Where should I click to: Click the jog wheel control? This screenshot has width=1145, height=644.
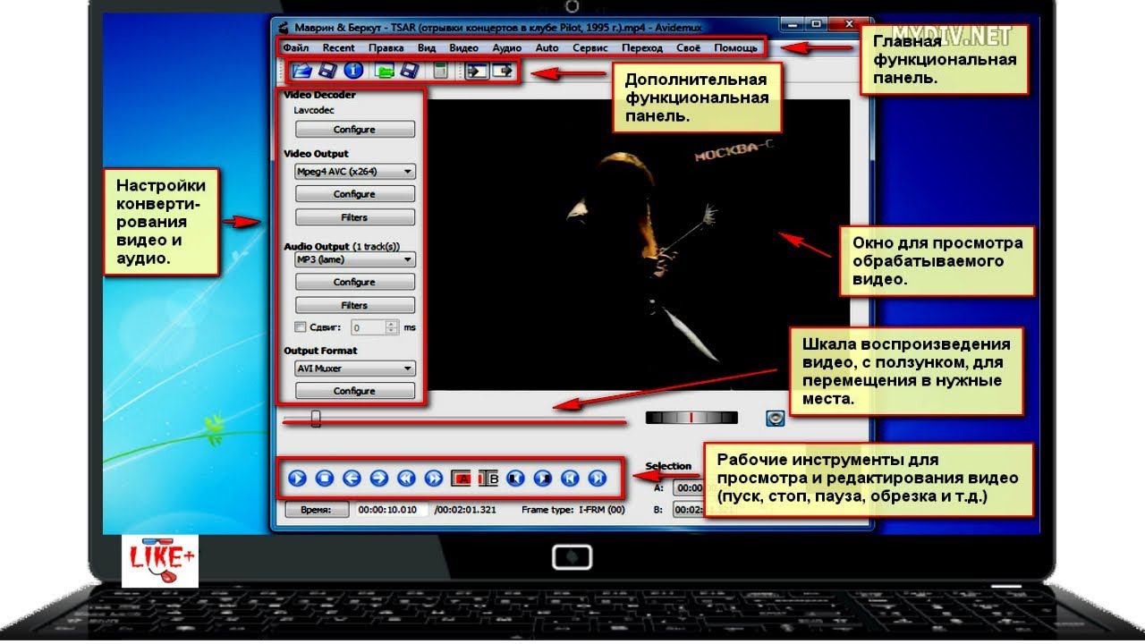(x=691, y=418)
